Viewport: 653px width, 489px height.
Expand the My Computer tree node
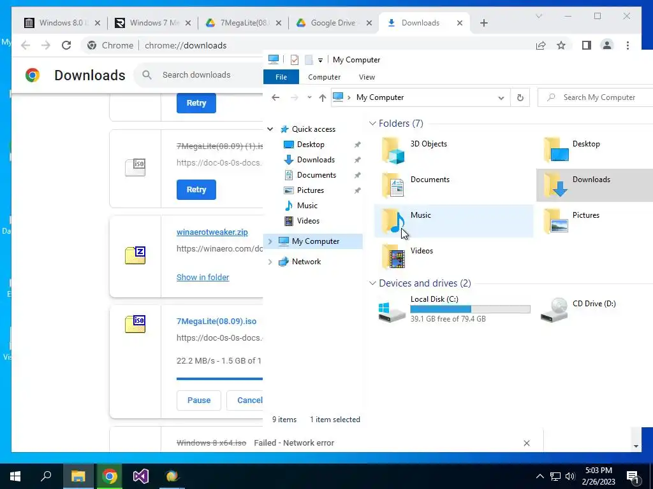270,241
